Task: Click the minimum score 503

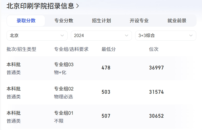Action: [106, 92]
